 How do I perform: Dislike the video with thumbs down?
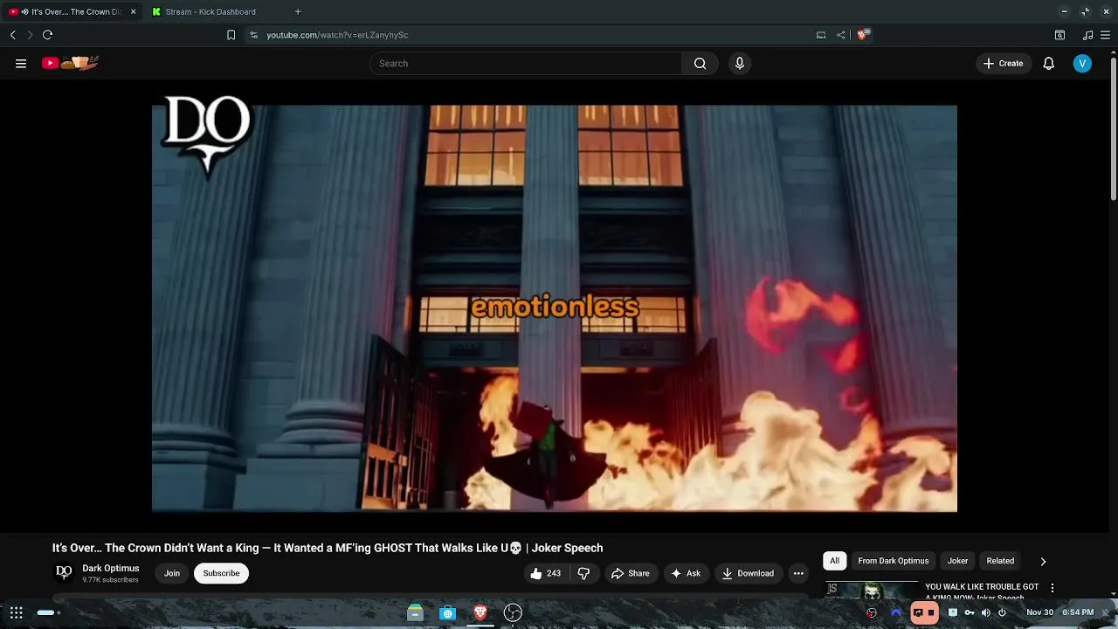pyautogui.click(x=583, y=573)
